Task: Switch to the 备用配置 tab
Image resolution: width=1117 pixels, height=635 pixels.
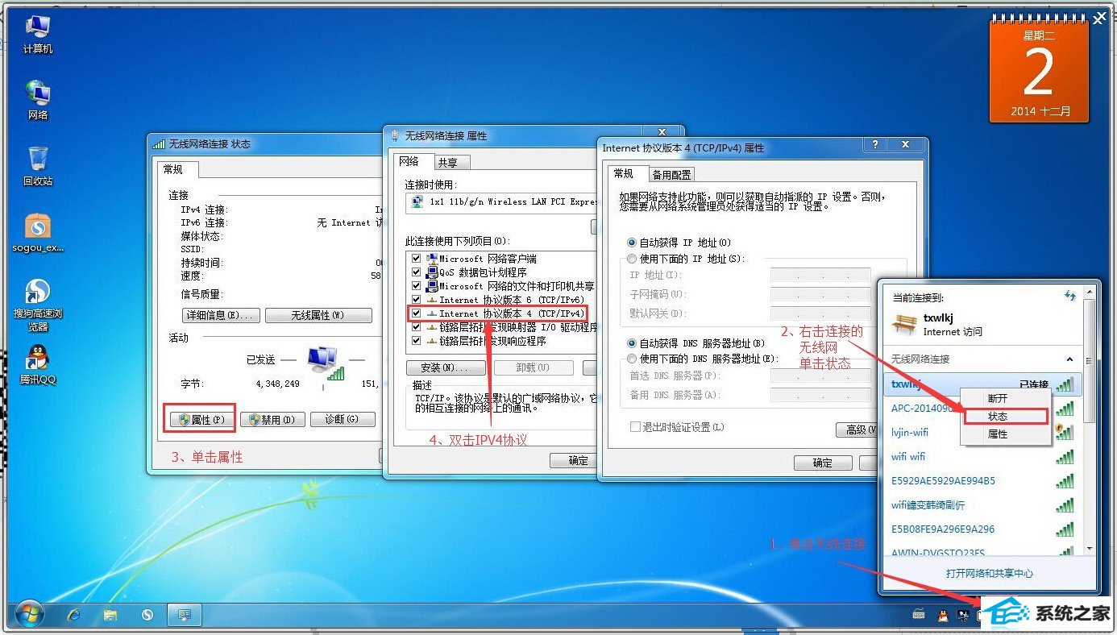Action: click(672, 175)
